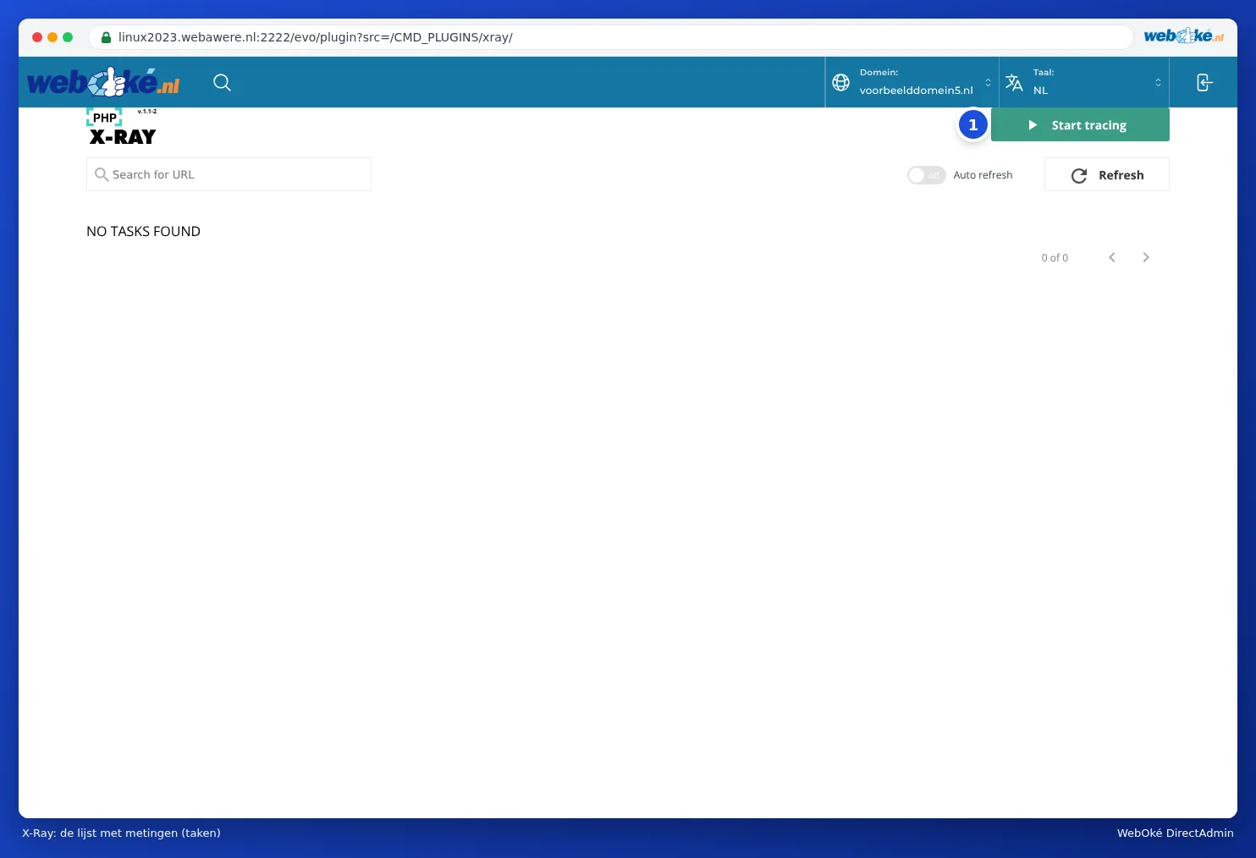Viewport: 1256px width, 858px height.
Task: Click the lock icon in the address bar
Action: [106, 37]
